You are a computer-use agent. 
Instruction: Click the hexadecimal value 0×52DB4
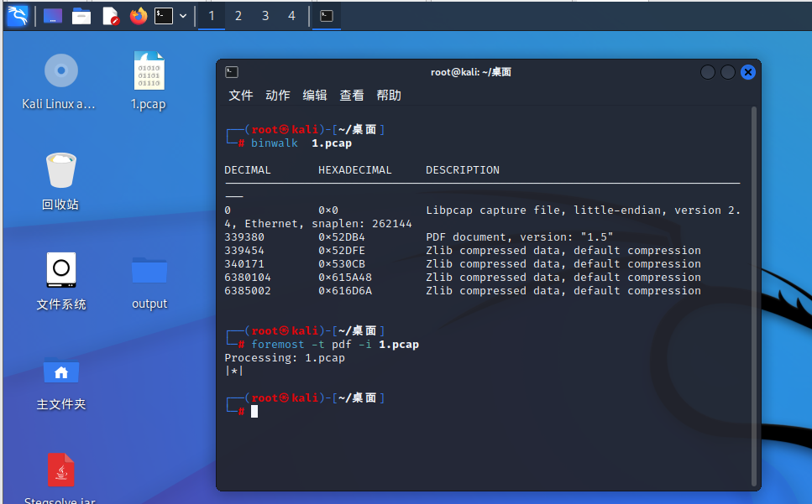point(342,237)
